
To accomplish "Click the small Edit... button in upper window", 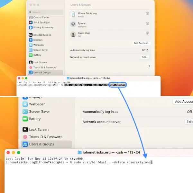I will [145, 57].
